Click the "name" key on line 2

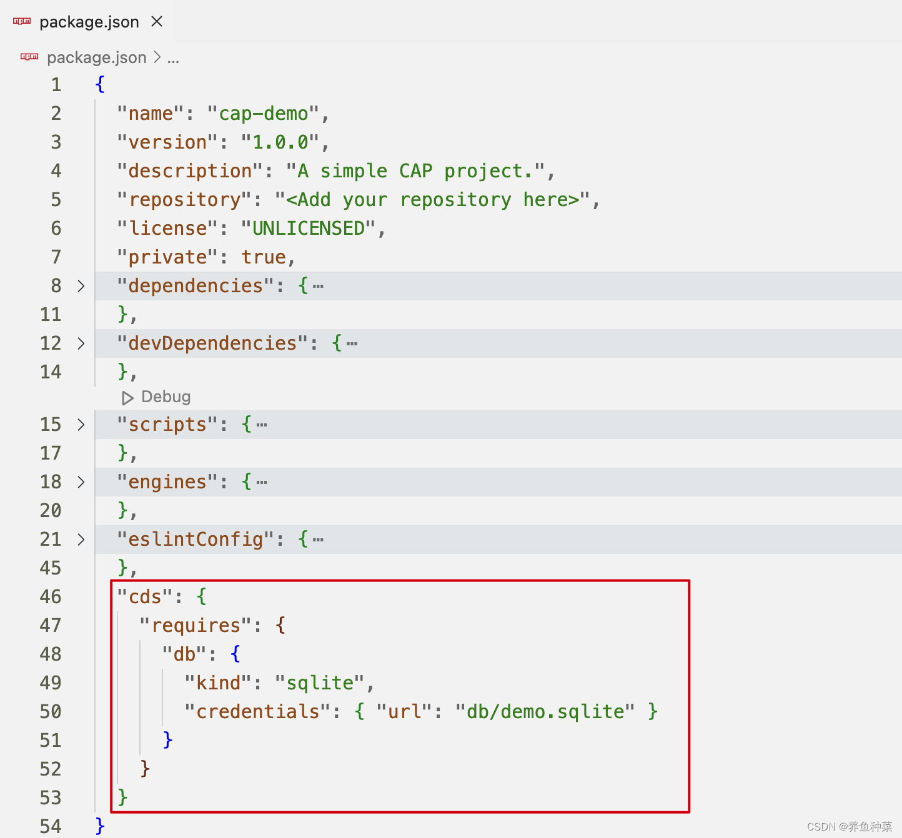[151, 114]
